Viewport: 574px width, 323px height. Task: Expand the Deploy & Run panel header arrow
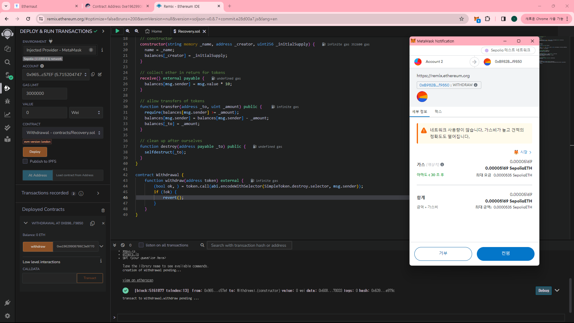point(103,31)
